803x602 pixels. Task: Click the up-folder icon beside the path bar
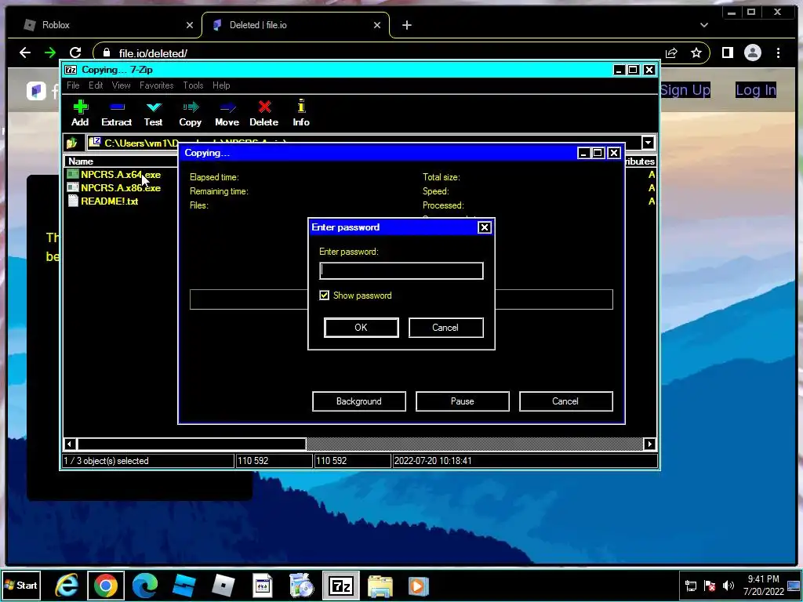[x=72, y=143]
